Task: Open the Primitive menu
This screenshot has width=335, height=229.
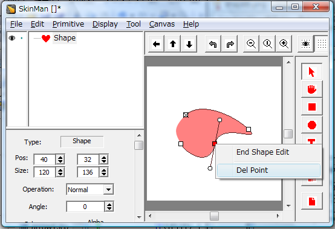Action: click(x=68, y=24)
